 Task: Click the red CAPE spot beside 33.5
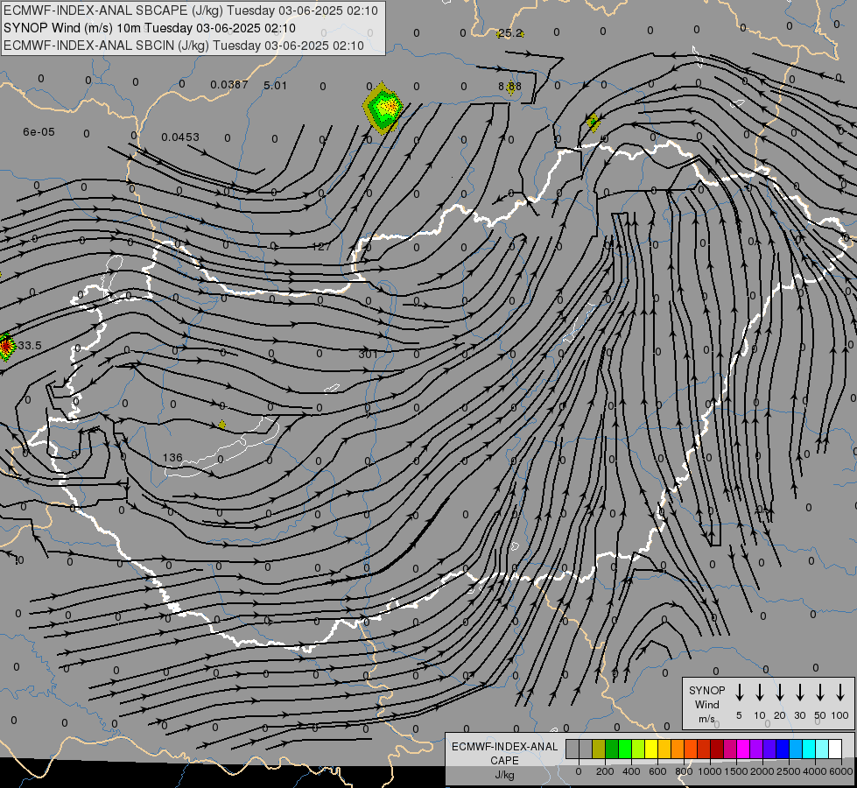(5, 347)
